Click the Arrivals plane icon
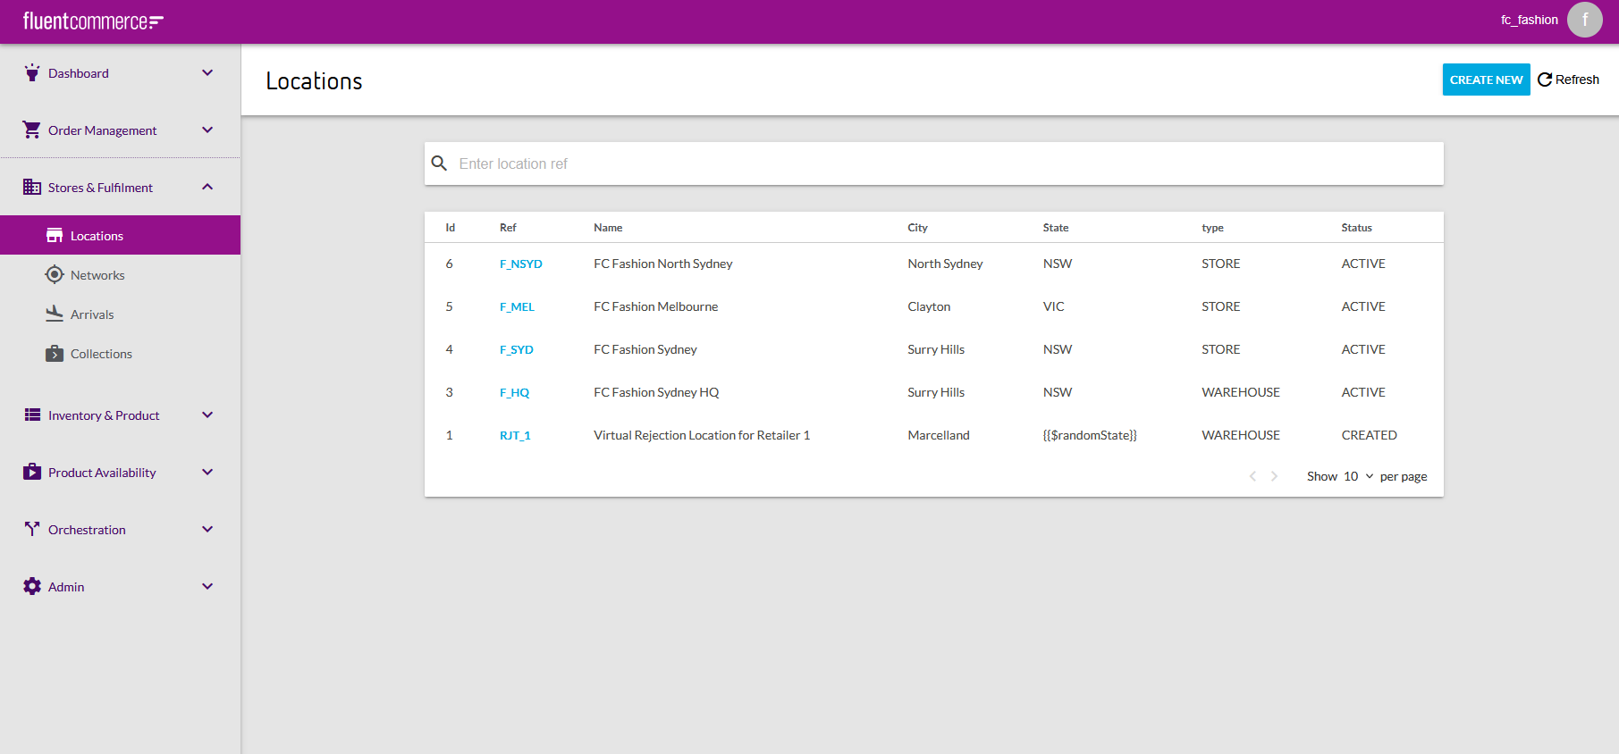This screenshot has height=754, width=1619. (55, 314)
